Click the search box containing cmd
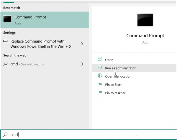This screenshot has height=140, width=177. pos(88,135)
